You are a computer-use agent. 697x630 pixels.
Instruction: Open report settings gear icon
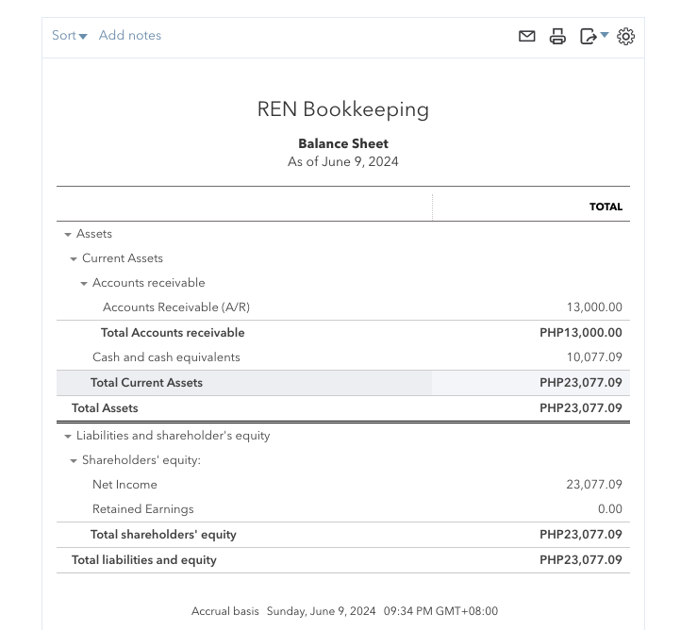click(x=625, y=36)
